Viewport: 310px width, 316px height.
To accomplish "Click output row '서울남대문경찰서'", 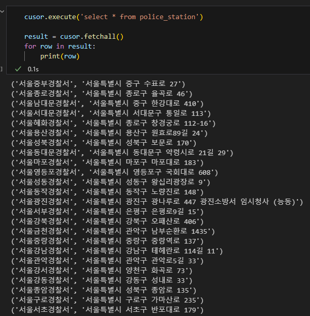I will (107, 103).
